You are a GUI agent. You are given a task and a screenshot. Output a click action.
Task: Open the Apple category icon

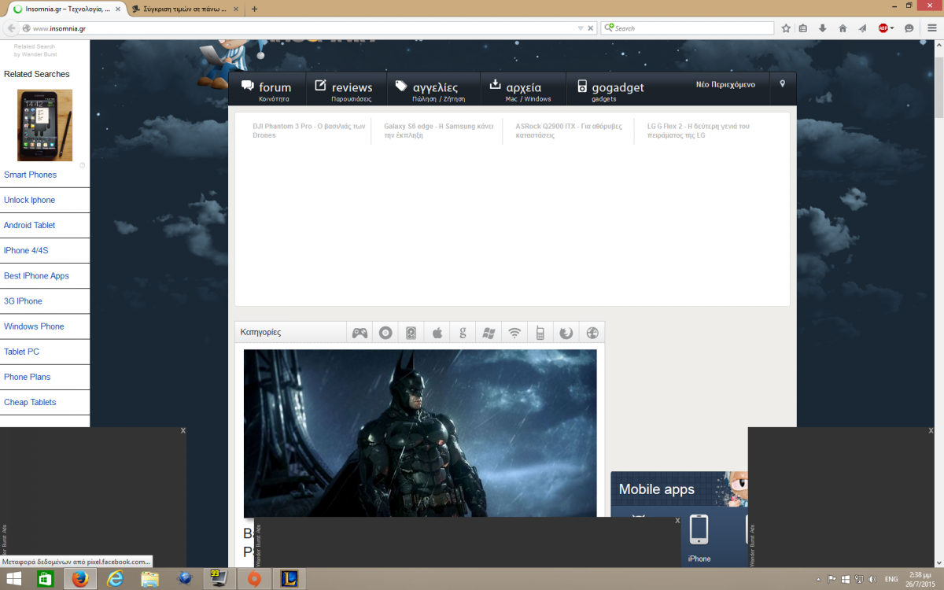437,333
